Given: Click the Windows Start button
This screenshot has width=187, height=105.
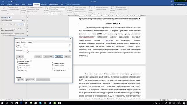Looking at the screenshot, I should tap(2, 103).
